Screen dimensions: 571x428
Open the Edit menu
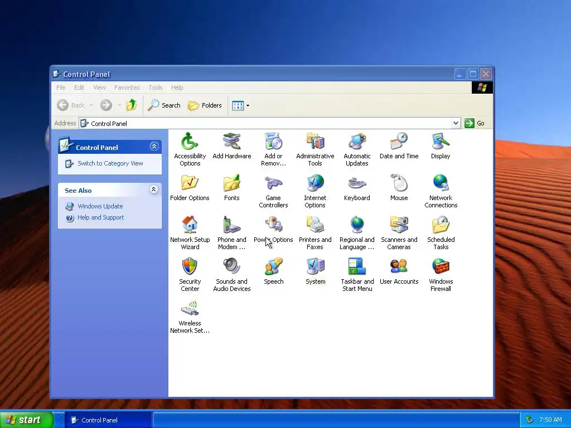(79, 87)
